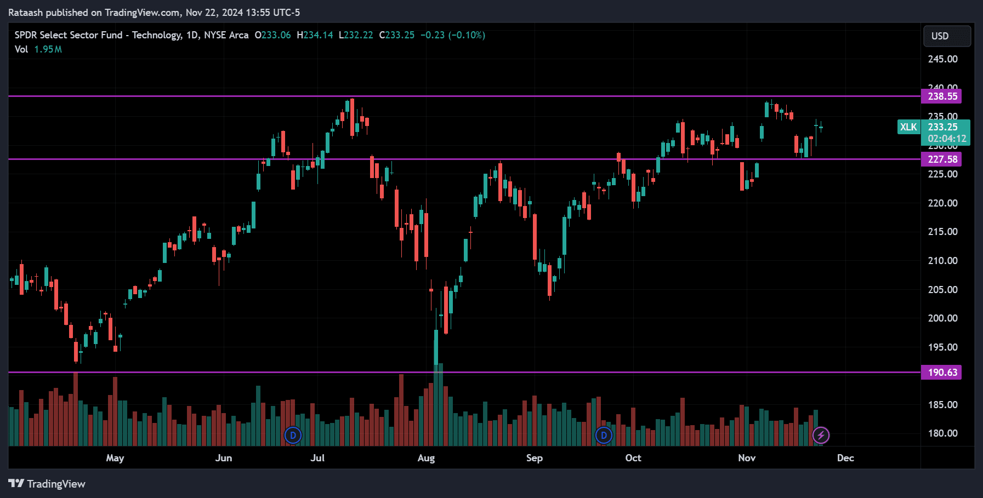
Task: Click the −0.23 (−0.10%) change value
Action: coord(453,35)
